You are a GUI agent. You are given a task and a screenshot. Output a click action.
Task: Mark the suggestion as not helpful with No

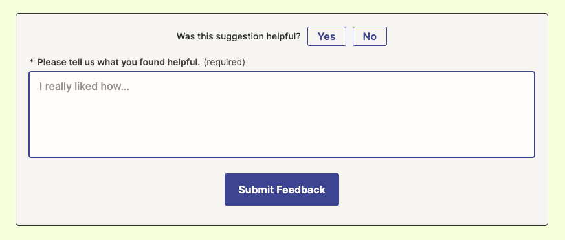pyautogui.click(x=370, y=36)
